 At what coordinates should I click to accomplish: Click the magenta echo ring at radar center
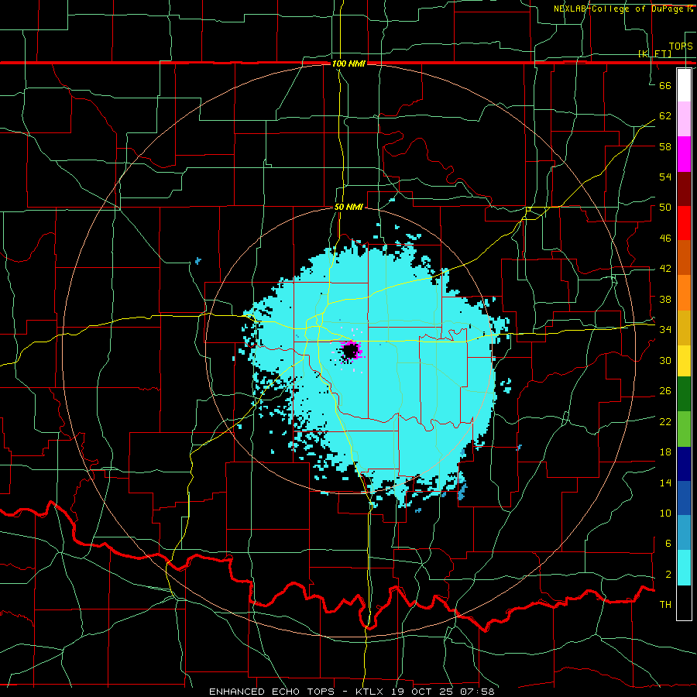coord(351,351)
